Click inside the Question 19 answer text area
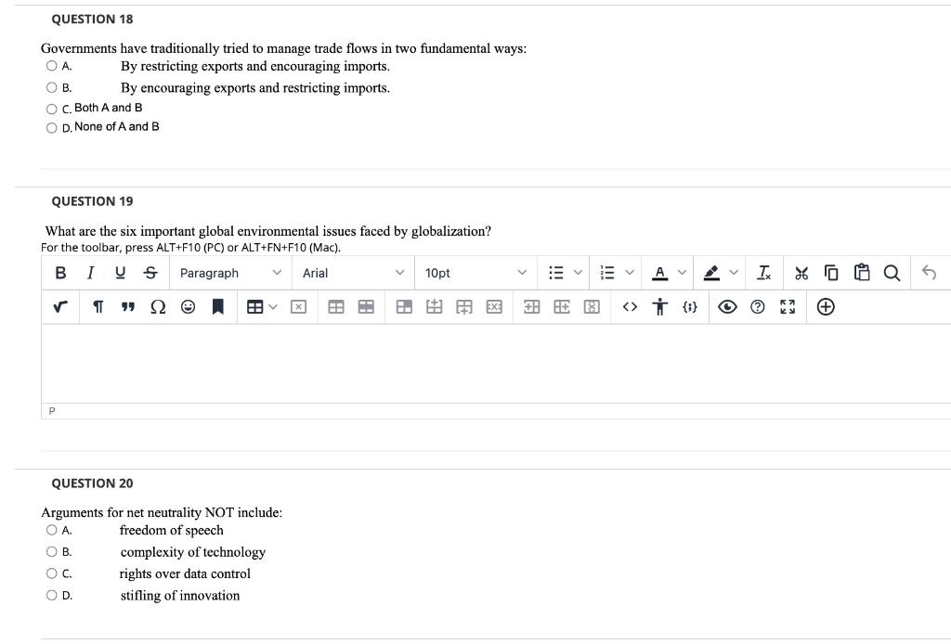 496,364
